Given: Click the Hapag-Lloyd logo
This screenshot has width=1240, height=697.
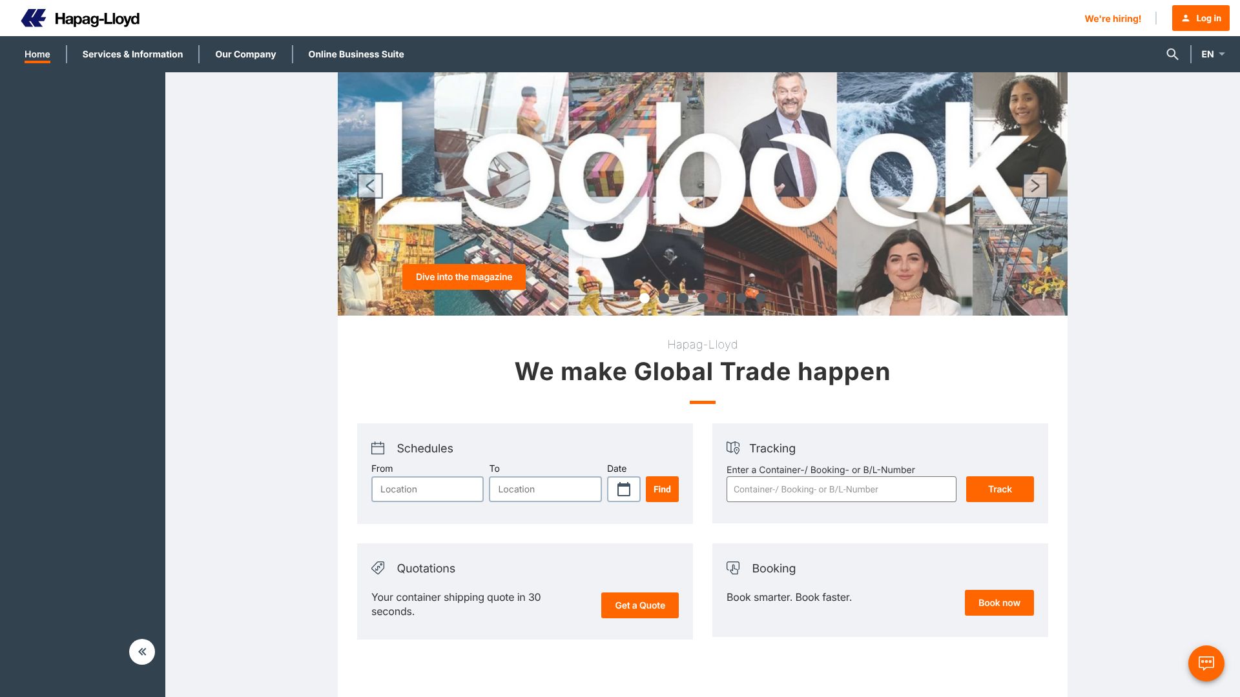Looking at the screenshot, I should pos(80,18).
